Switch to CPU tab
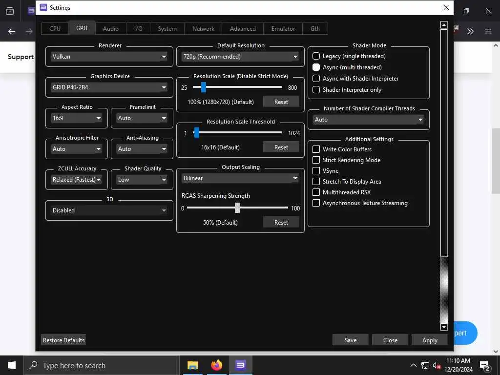Screen dimensions: 500x375 pyautogui.click(x=55, y=28)
